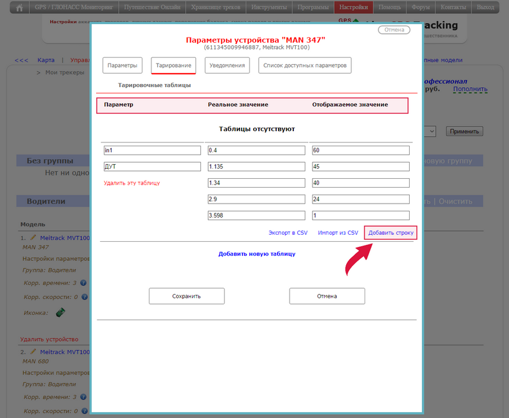Screen dimensions: 509x418
Task: Click the Импорт из CSV link
Action: [x=338, y=233]
